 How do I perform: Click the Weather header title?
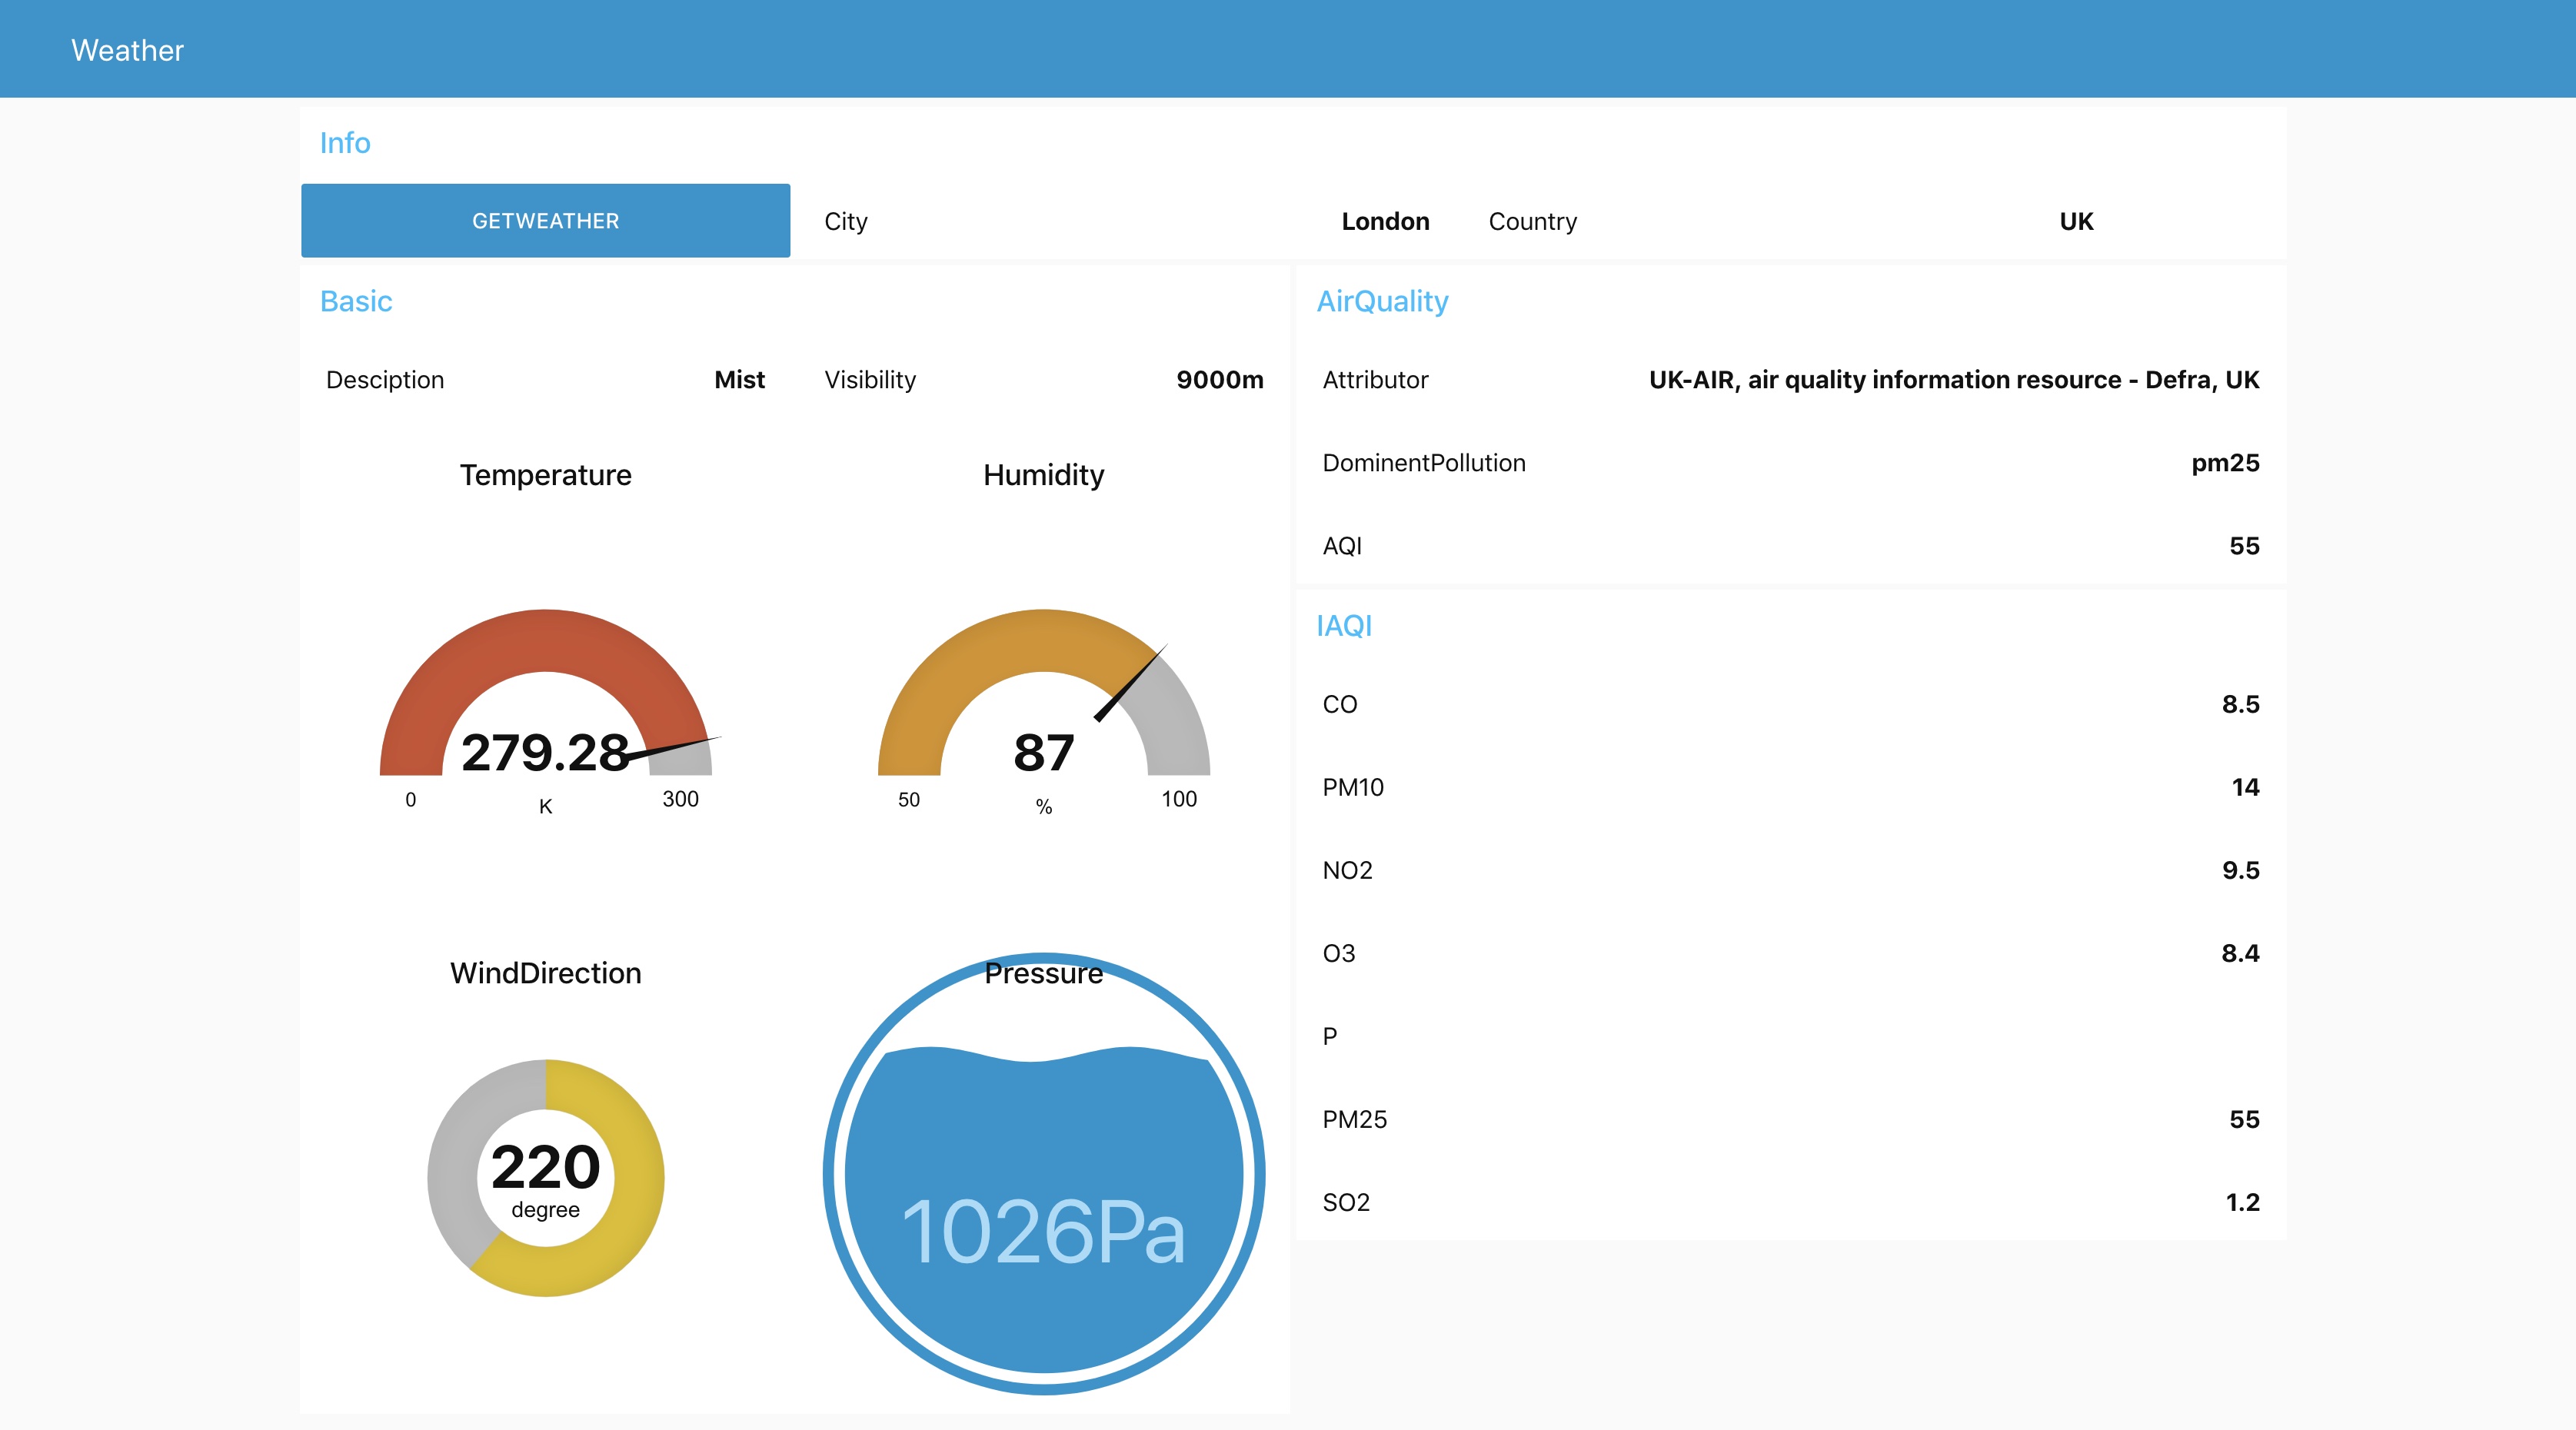coord(127,50)
